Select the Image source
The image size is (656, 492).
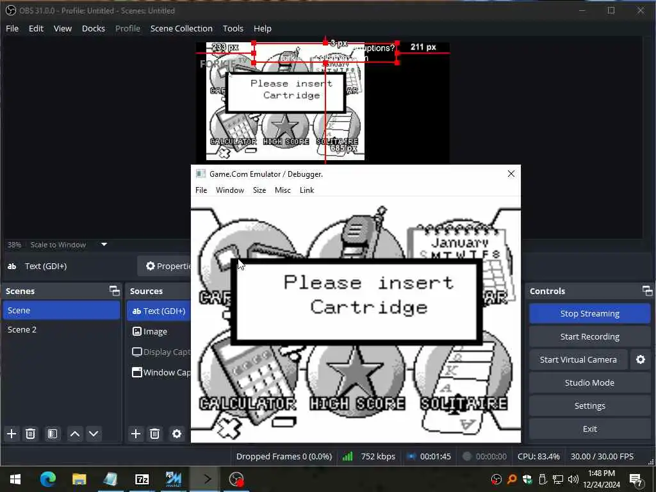(159, 331)
